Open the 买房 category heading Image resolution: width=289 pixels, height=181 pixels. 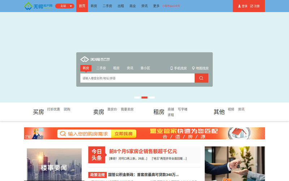38,112
